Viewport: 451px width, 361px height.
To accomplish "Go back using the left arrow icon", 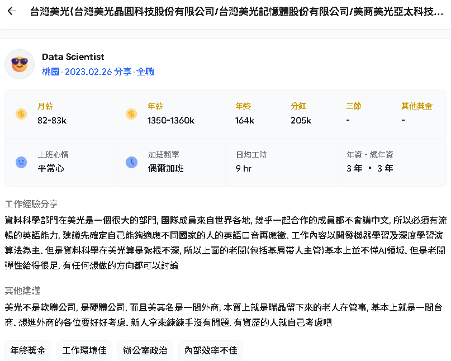I will tap(12, 11).
